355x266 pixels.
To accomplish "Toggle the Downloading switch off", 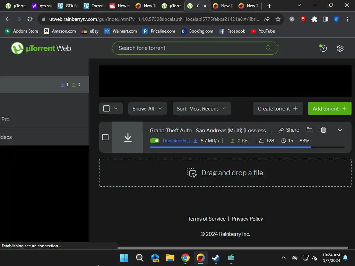I will (155, 141).
